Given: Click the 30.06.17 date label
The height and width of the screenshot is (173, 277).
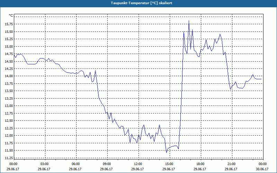Looking at the screenshot, I should pyautogui.click(x=262, y=169).
